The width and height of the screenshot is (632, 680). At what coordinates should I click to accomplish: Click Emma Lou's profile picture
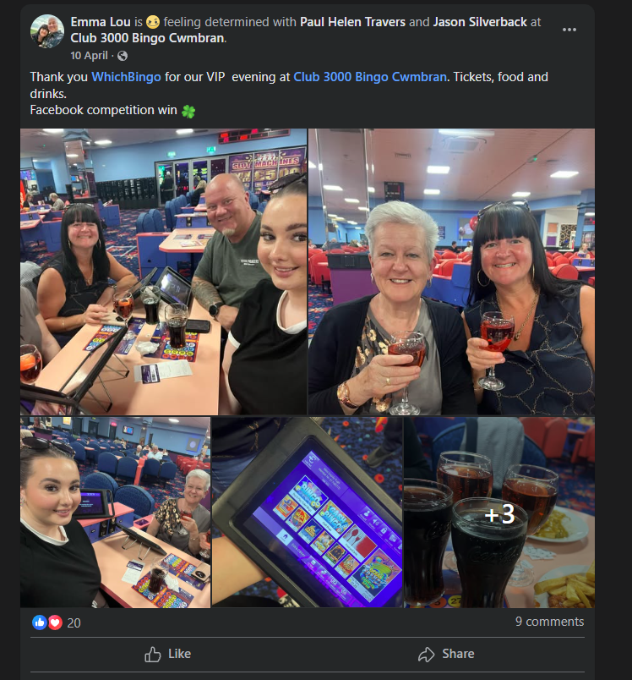point(47,30)
